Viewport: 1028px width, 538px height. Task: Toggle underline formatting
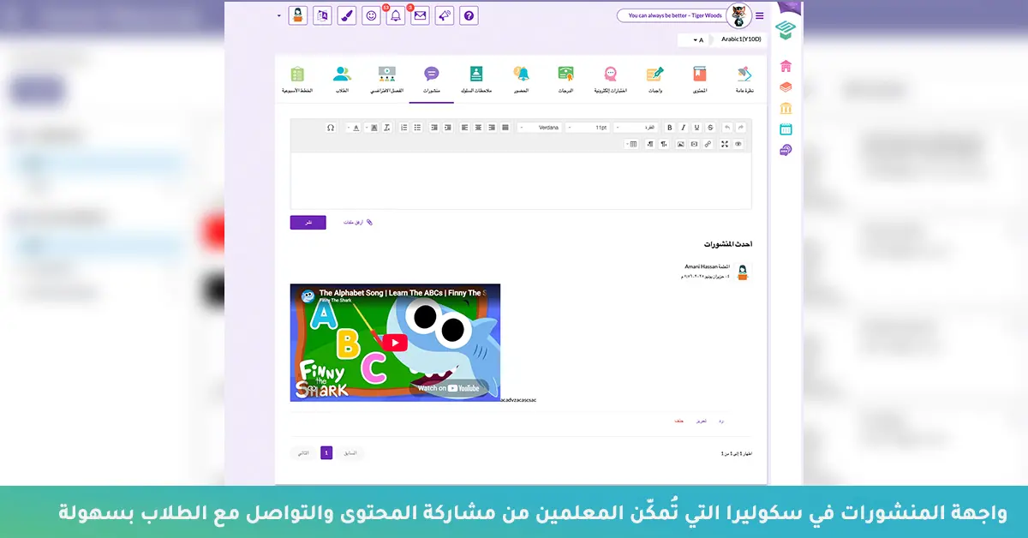[696, 128]
